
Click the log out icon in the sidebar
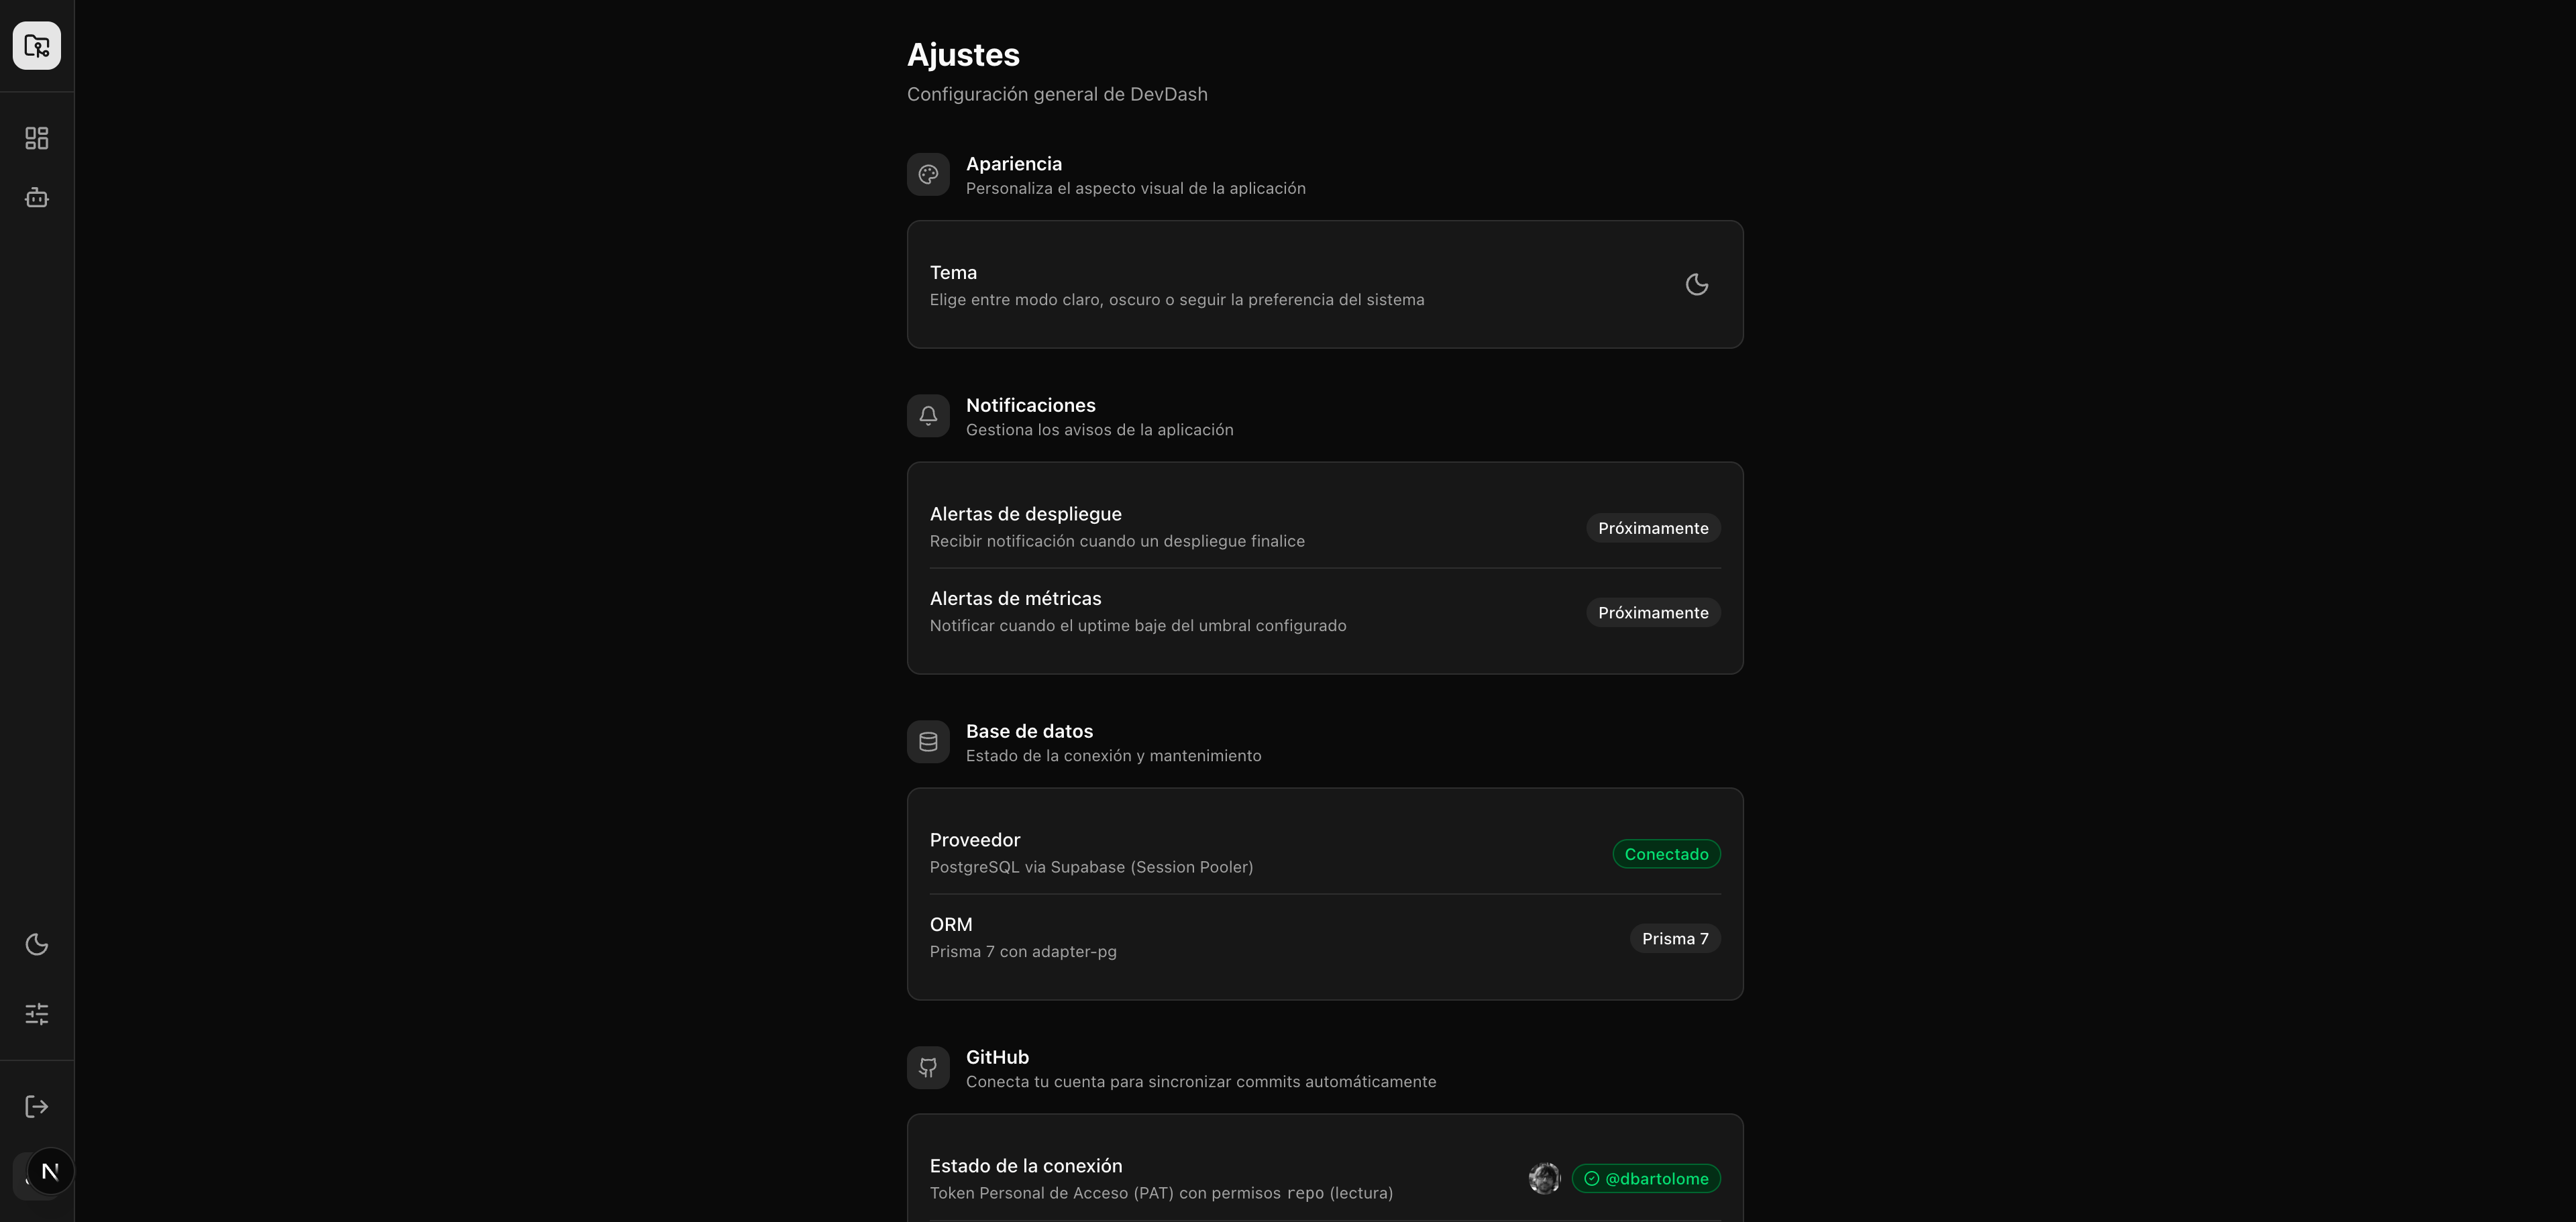(x=36, y=1105)
